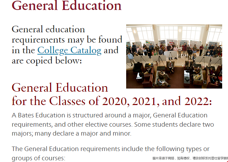Open the College Catalog link
228x162 pixels.
click(69, 50)
